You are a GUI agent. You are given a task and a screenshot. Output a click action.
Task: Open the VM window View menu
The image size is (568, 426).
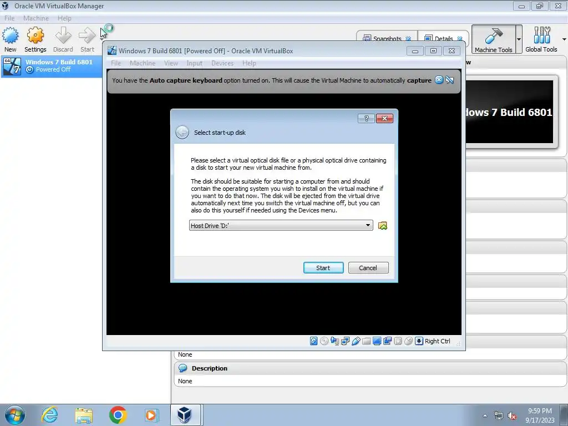point(171,63)
